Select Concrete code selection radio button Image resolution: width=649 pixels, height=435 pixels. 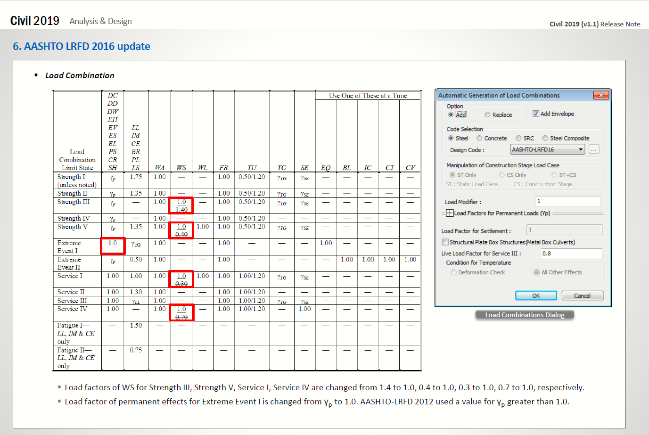[479, 138]
